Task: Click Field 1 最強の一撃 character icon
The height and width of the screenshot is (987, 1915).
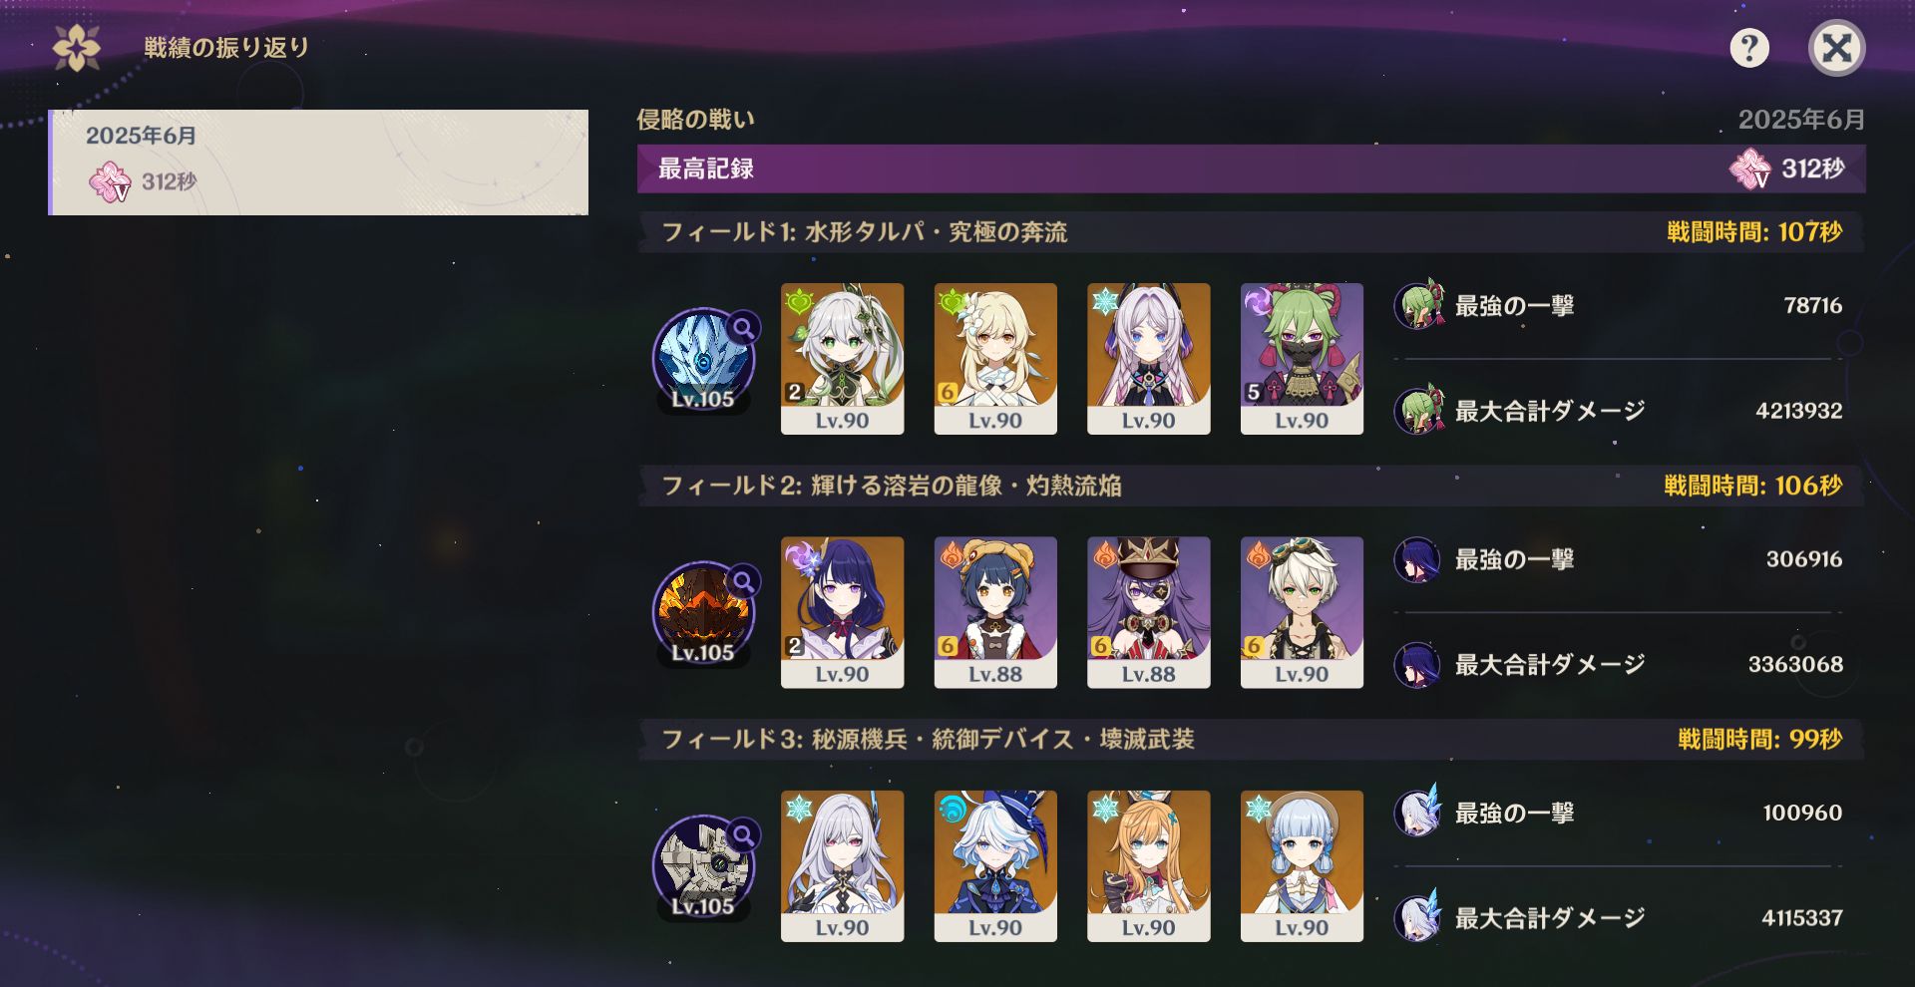Action: 1418,305
